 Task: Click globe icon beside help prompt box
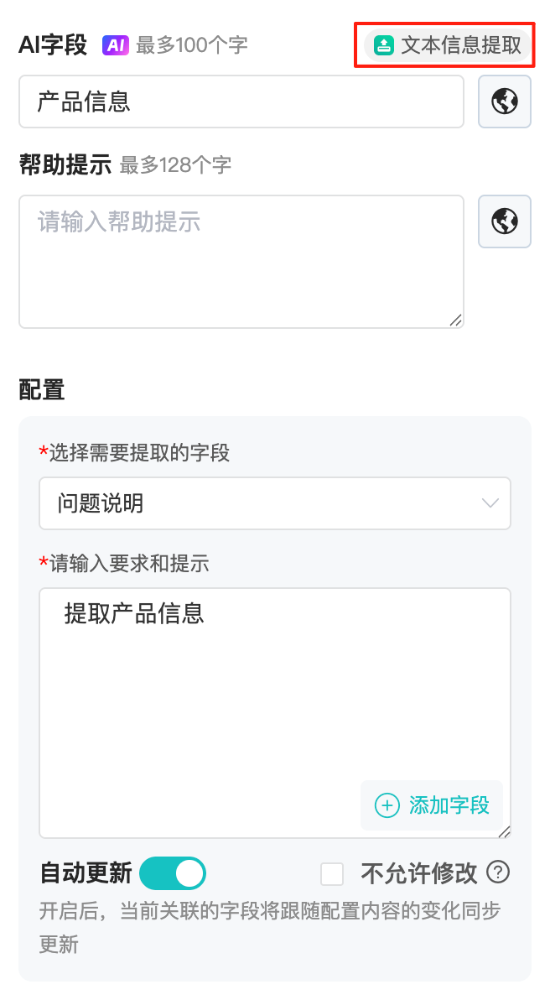coord(505,221)
